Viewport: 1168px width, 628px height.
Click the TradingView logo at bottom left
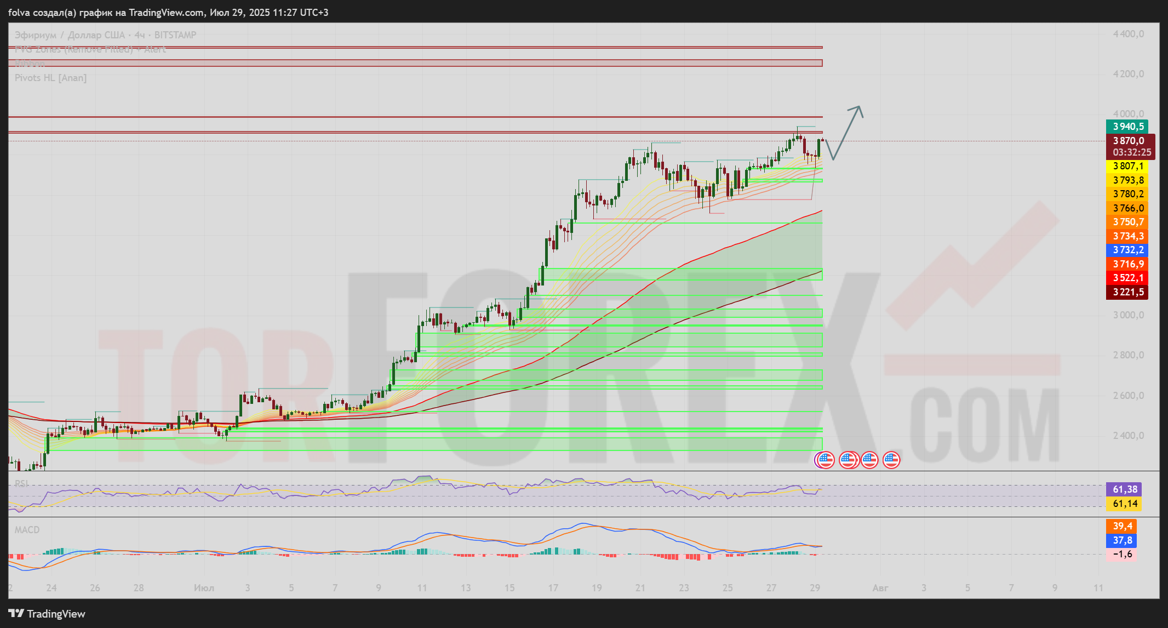(x=47, y=613)
